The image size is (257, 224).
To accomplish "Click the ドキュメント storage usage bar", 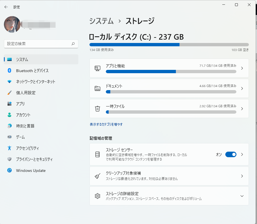I will [x=171, y=92].
